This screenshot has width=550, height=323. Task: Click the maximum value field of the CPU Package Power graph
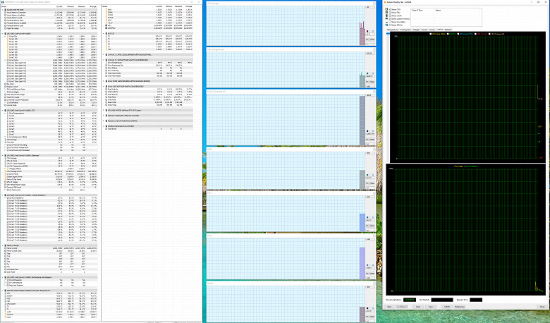(x=370, y=53)
